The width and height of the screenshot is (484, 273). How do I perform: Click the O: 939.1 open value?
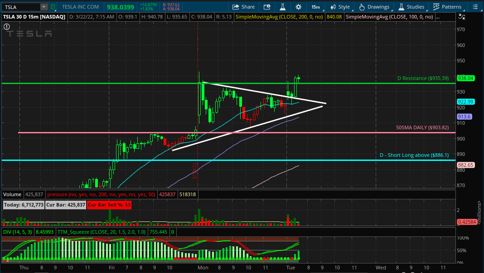click(127, 17)
